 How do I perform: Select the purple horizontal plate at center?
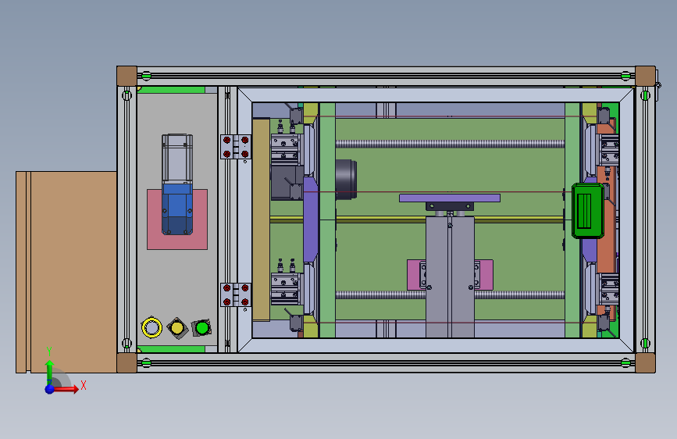coord(450,198)
